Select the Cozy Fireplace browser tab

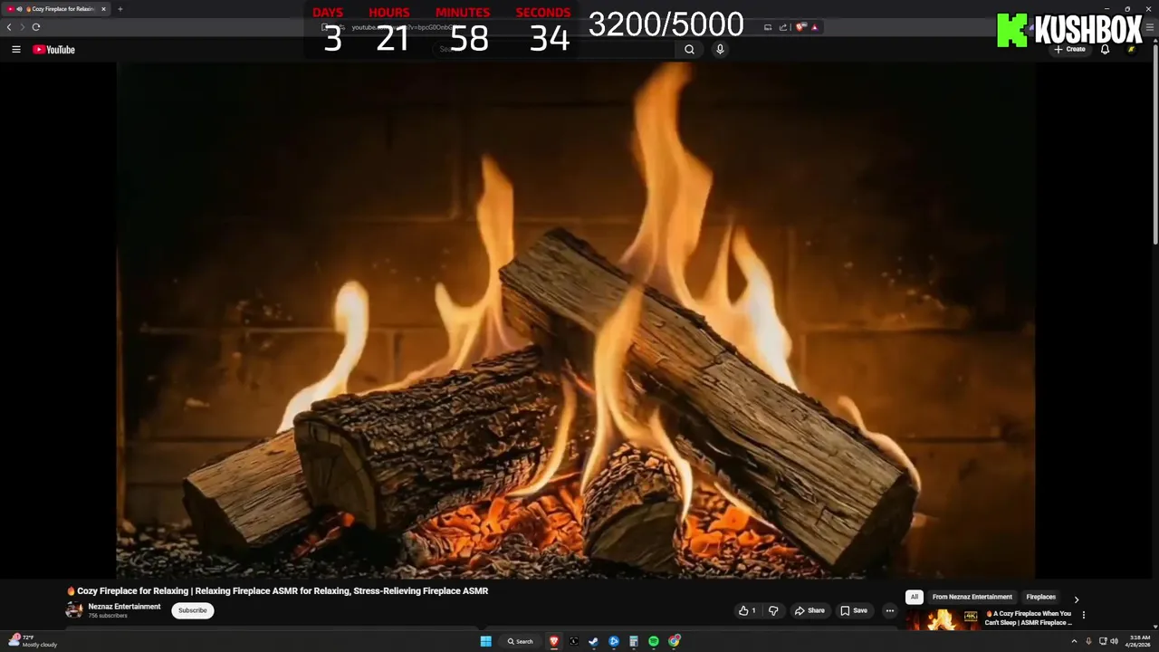[x=57, y=9]
